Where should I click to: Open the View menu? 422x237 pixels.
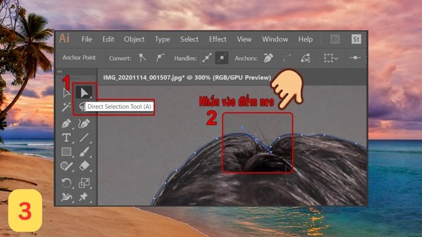pyautogui.click(x=244, y=39)
